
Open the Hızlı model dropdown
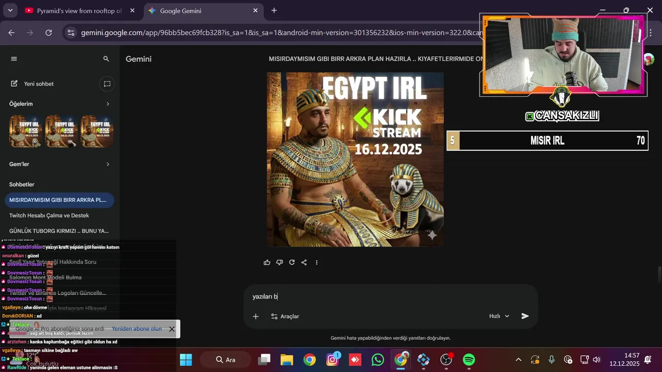[499, 316]
